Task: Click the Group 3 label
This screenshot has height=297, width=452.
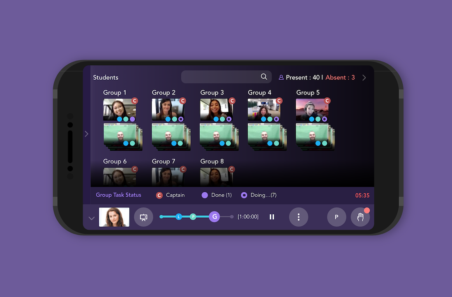Action: pyautogui.click(x=212, y=92)
